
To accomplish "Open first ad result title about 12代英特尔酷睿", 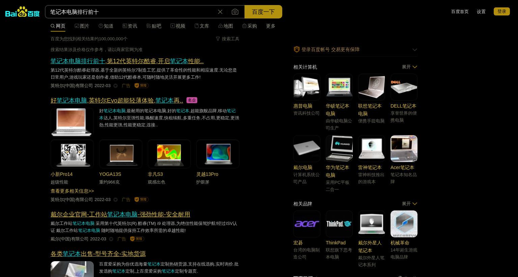I will [127, 61].
